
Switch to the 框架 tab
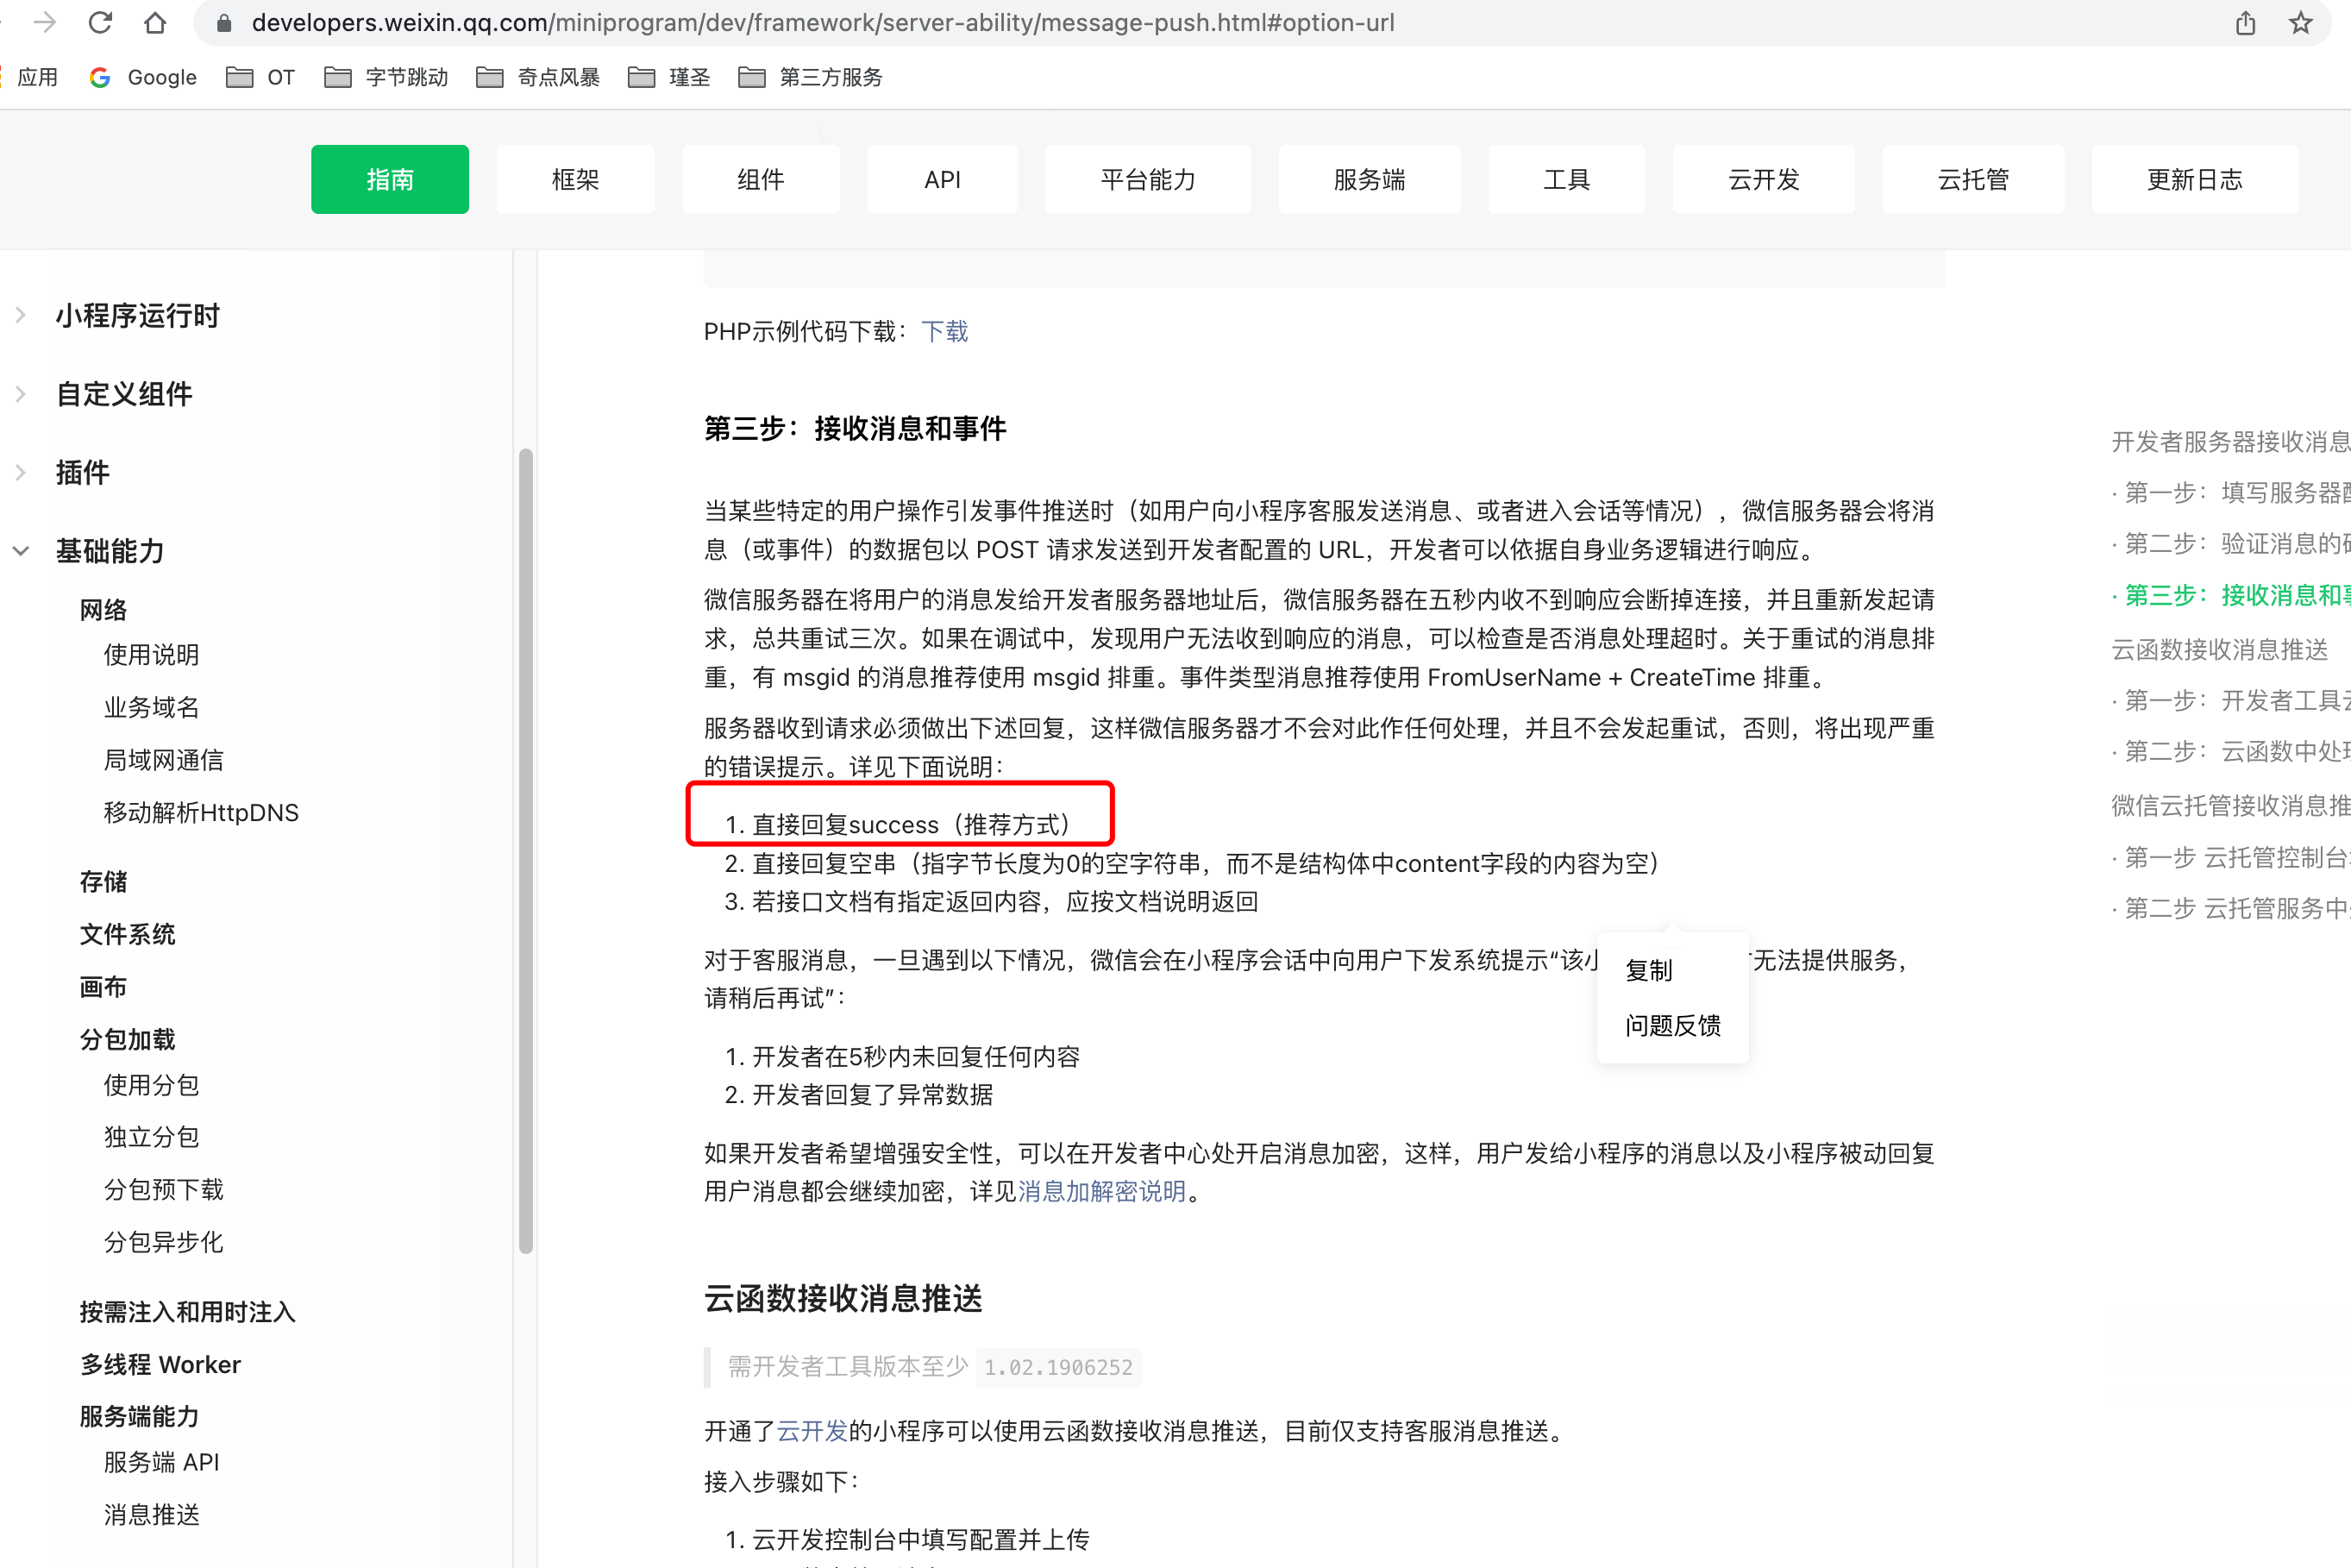pyautogui.click(x=575, y=179)
